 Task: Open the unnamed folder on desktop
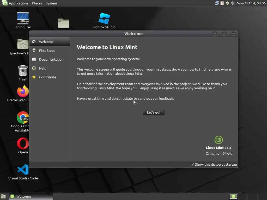pos(64,23)
